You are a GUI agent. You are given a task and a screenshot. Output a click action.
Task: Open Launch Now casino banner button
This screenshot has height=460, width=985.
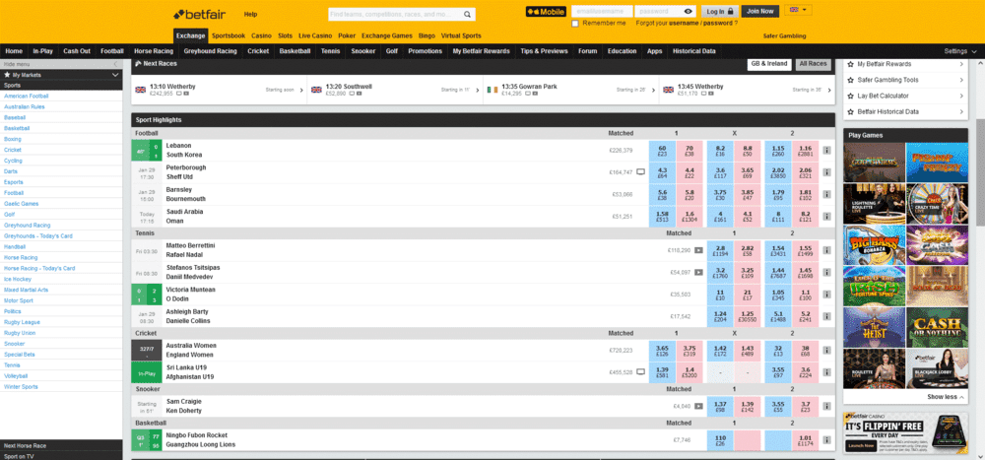[x=861, y=445]
